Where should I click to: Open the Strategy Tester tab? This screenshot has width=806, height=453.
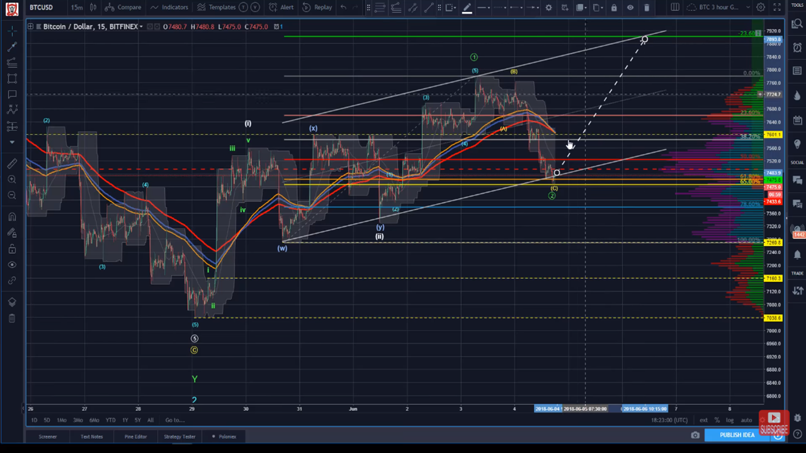179,437
